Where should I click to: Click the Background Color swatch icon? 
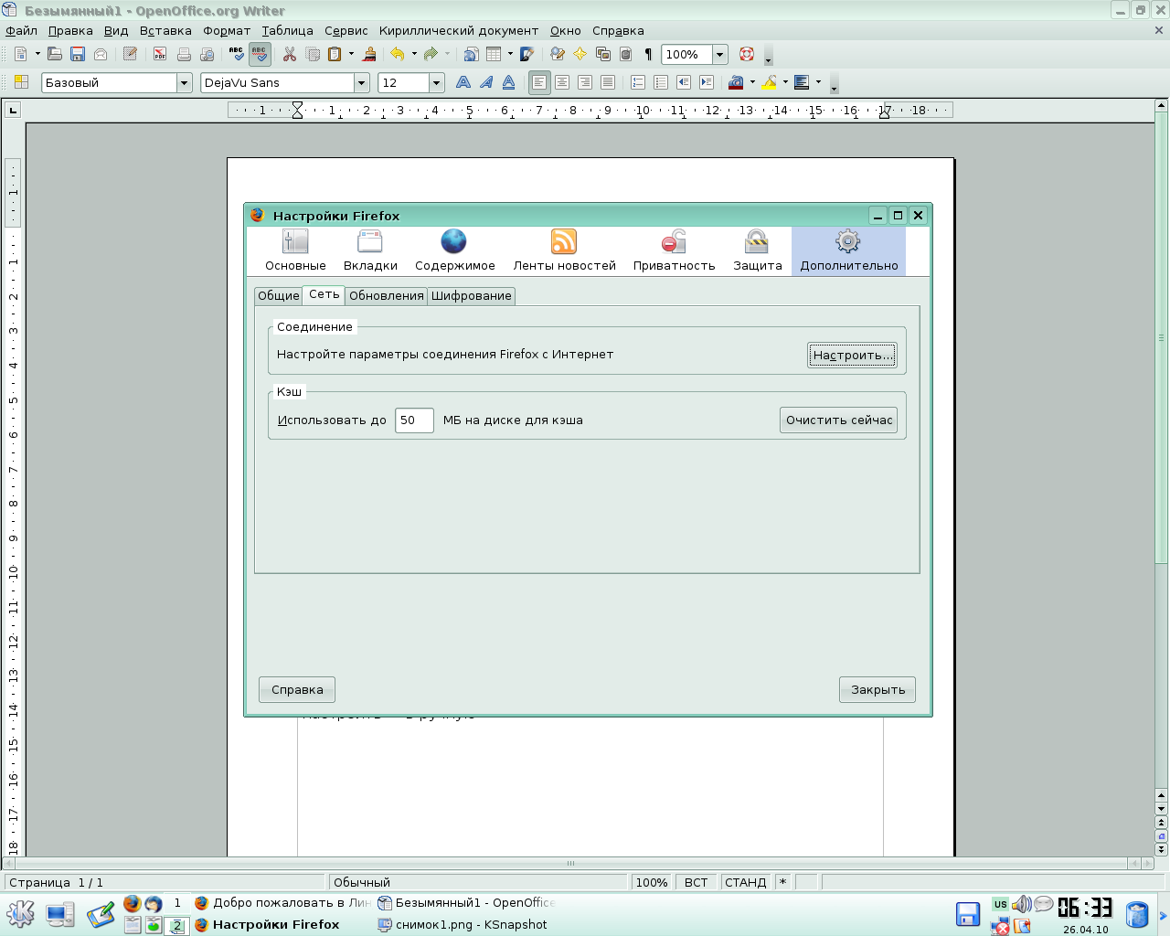(803, 82)
